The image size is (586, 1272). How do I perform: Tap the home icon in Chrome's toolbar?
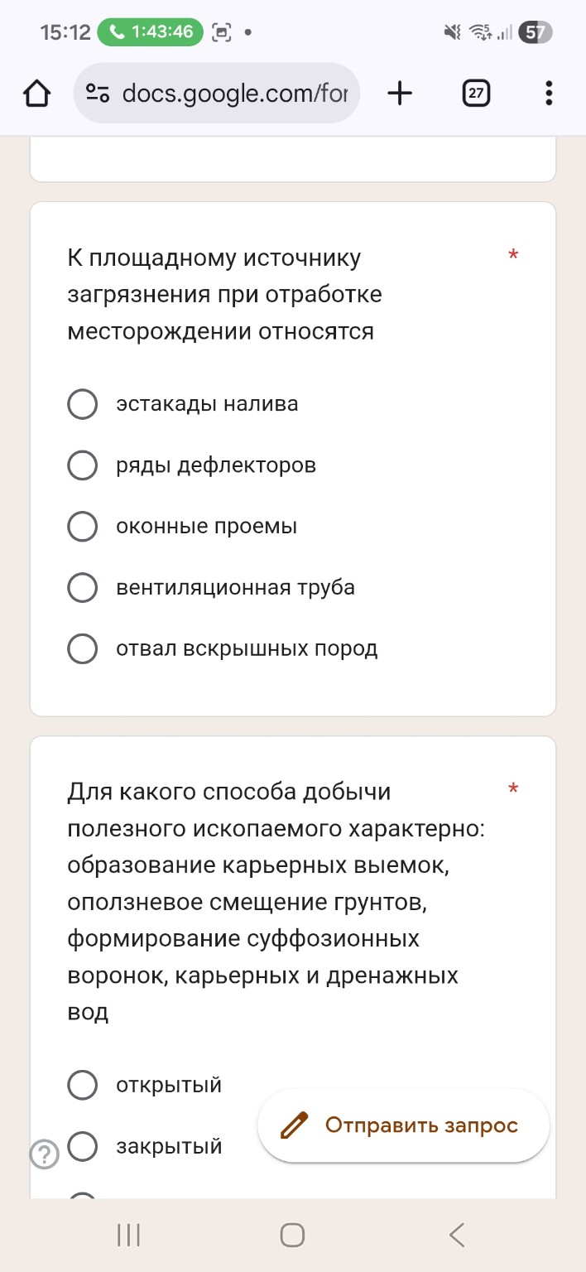(x=36, y=93)
